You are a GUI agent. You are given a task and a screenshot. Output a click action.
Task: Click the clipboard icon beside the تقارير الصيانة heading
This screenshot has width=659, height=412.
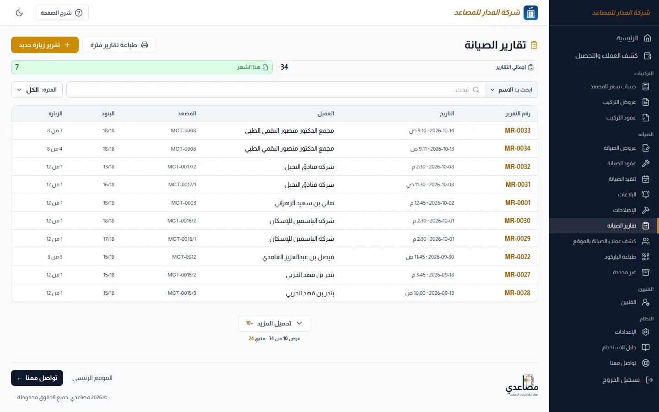click(534, 45)
